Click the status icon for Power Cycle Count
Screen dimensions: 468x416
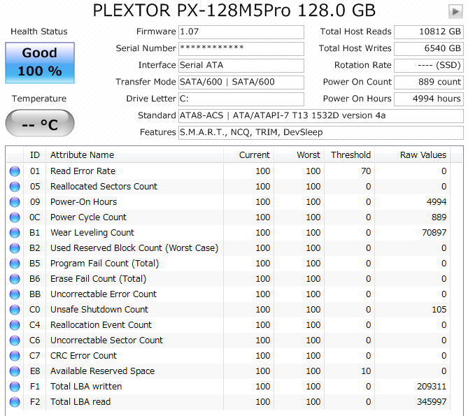[x=15, y=217]
